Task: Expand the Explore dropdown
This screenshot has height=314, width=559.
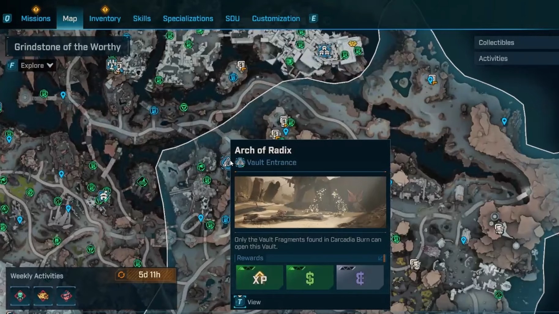Action: point(37,65)
